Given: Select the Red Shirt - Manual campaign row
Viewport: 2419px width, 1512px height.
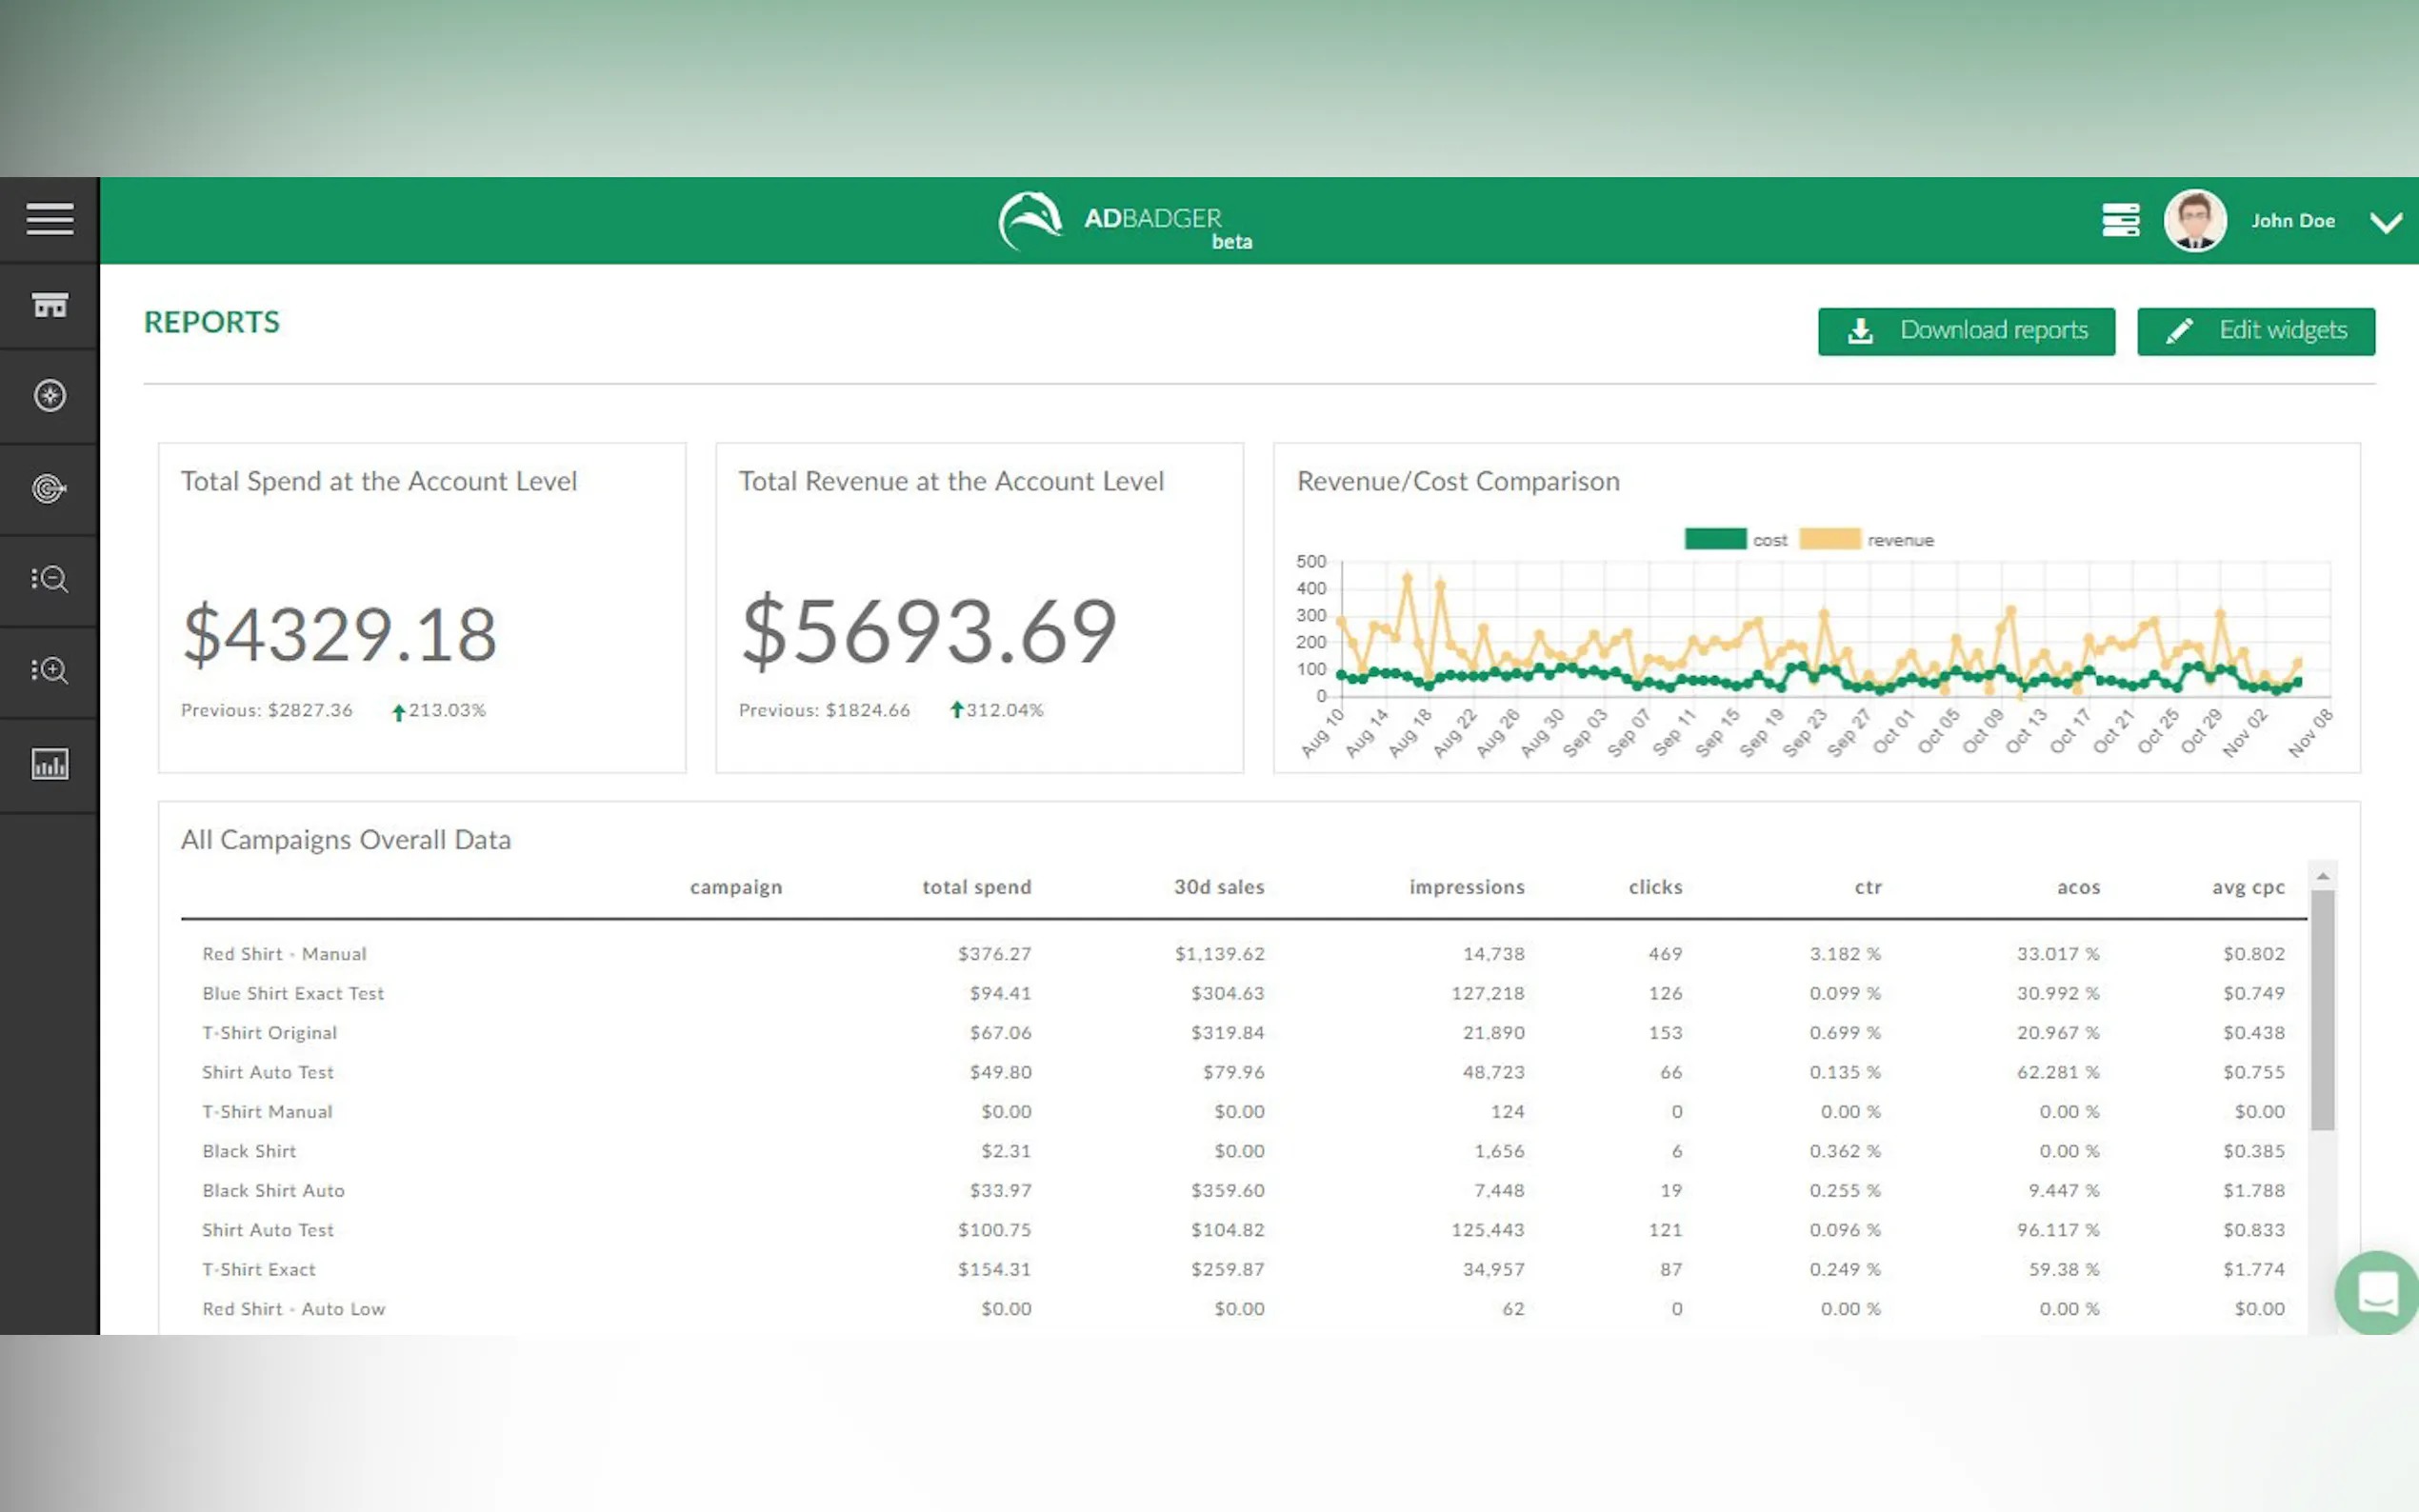Looking at the screenshot, I should point(285,954).
